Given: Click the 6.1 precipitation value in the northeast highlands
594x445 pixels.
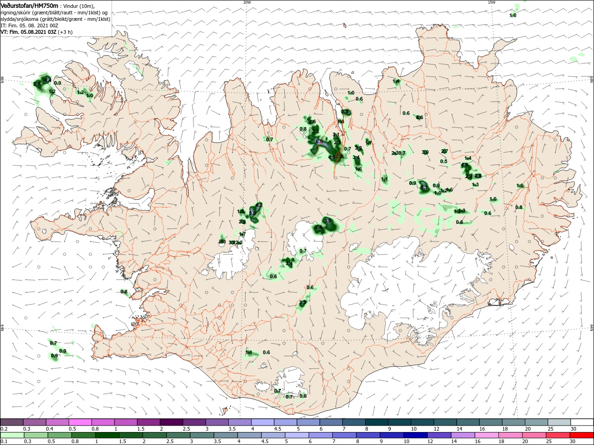Looking at the screenshot, I should [x=423, y=187].
